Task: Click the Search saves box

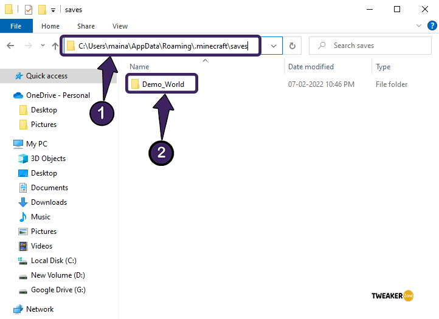Action: (370, 46)
